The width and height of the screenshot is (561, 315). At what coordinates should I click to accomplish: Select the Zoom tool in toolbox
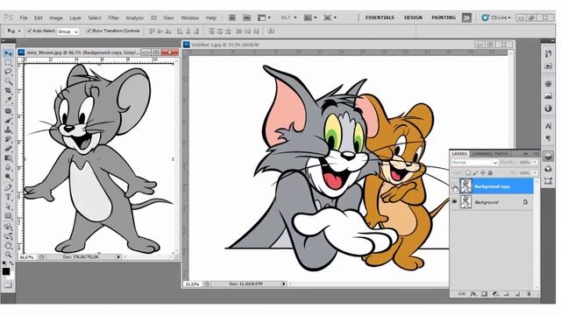(x=8, y=255)
